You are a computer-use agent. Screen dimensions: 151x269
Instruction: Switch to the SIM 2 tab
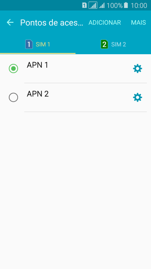113,45
